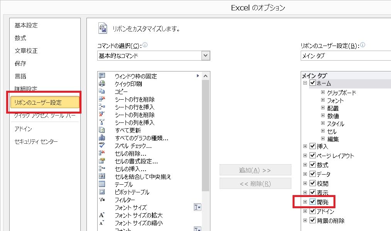This screenshot has height=231, width=391.
Task: Open 基本設定 options category
Action: (26, 25)
